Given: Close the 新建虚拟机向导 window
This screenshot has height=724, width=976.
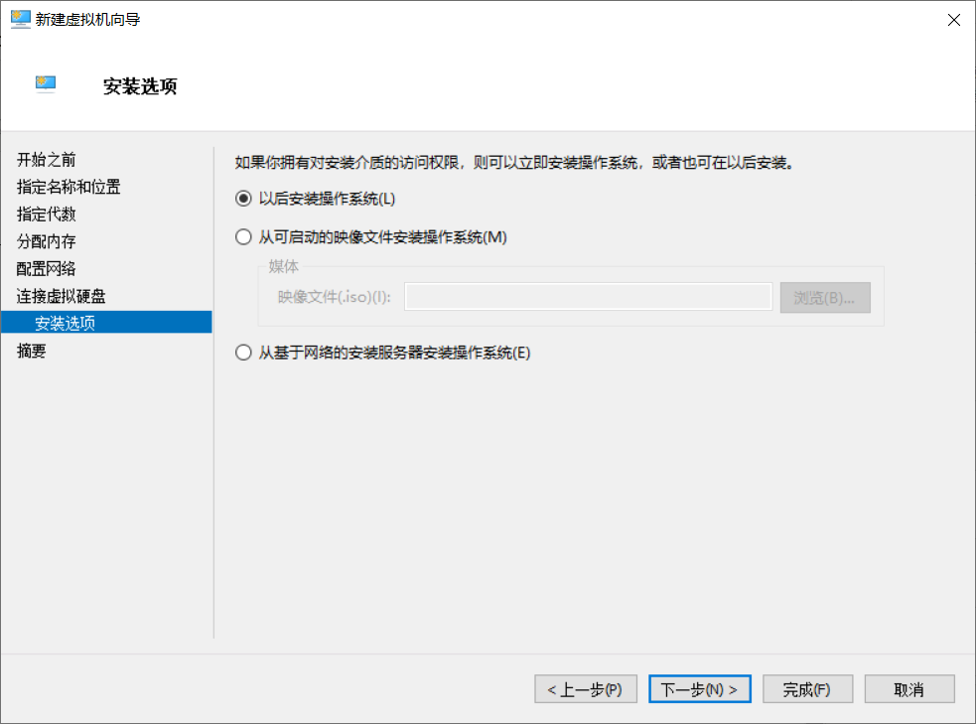Looking at the screenshot, I should 953,19.
